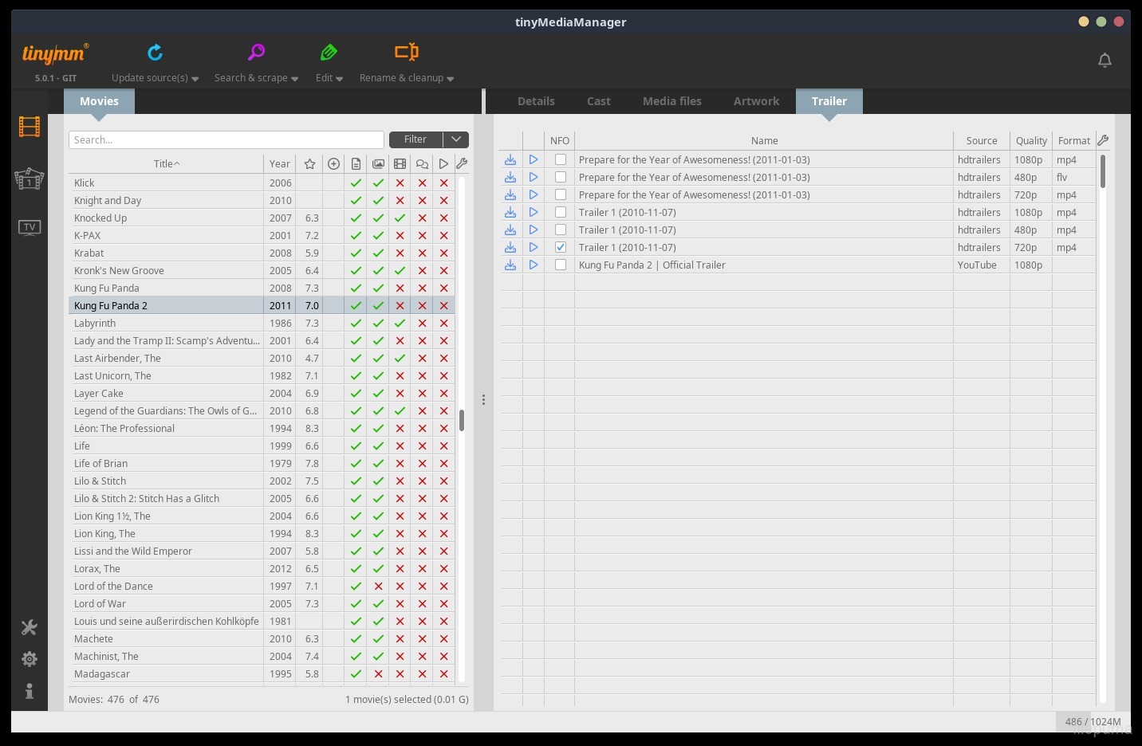Click the notification bell
Screen dimensions: 1142x746
click(1105, 60)
